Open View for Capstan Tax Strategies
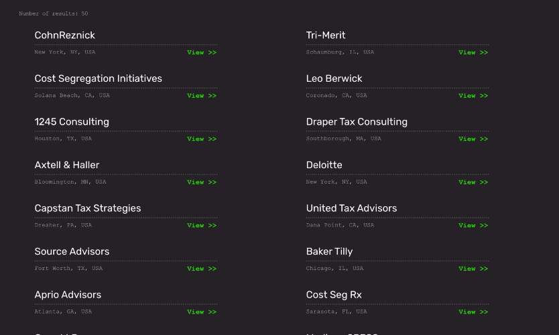 201,225
